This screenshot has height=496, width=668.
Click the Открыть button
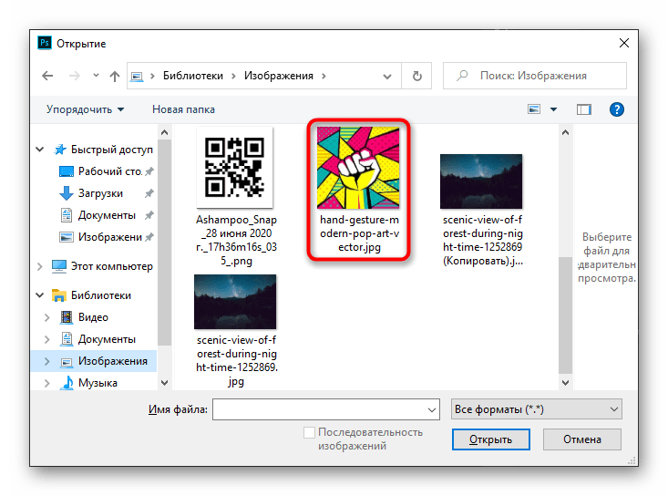tap(491, 439)
